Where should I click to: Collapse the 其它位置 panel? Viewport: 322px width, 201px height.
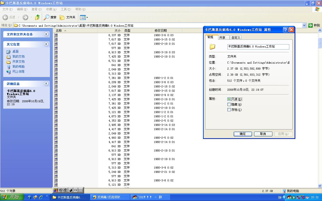click(46, 44)
